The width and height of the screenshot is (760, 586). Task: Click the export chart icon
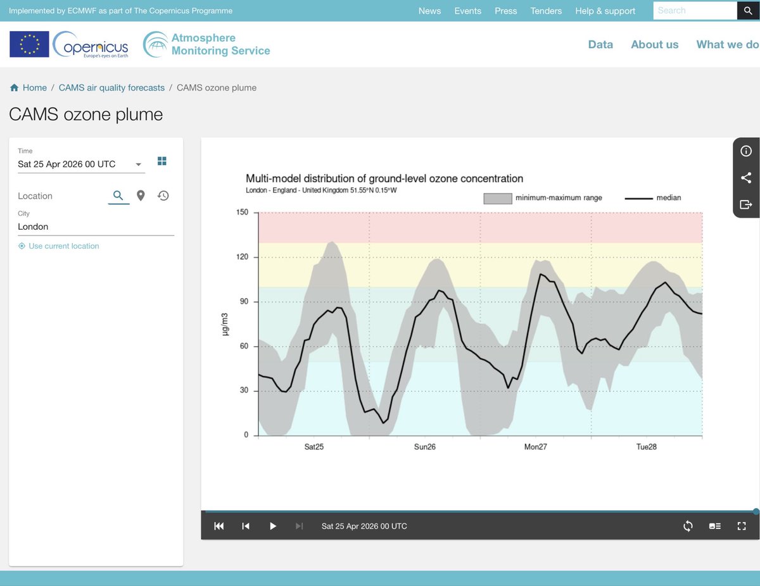coord(745,204)
